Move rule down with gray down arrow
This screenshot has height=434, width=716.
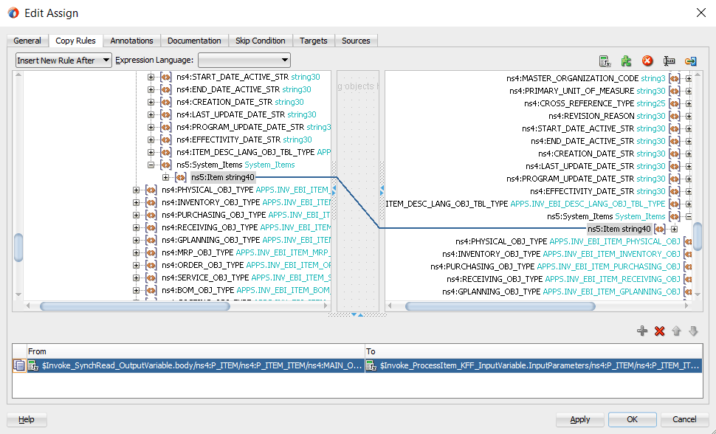point(693,331)
